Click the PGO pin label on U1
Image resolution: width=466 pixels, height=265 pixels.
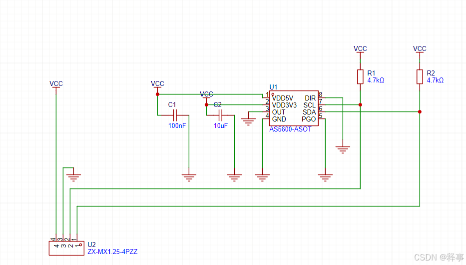309,119
